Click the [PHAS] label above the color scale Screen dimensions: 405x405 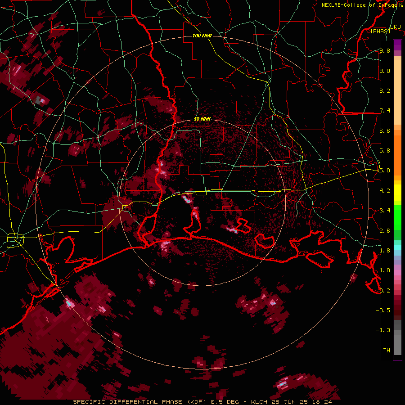click(x=380, y=31)
